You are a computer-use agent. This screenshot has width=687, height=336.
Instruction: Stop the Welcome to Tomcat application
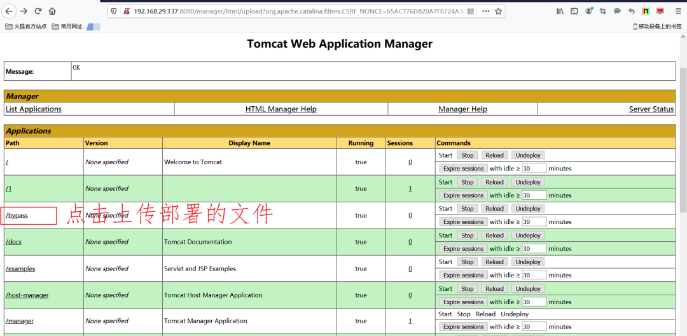pos(468,155)
